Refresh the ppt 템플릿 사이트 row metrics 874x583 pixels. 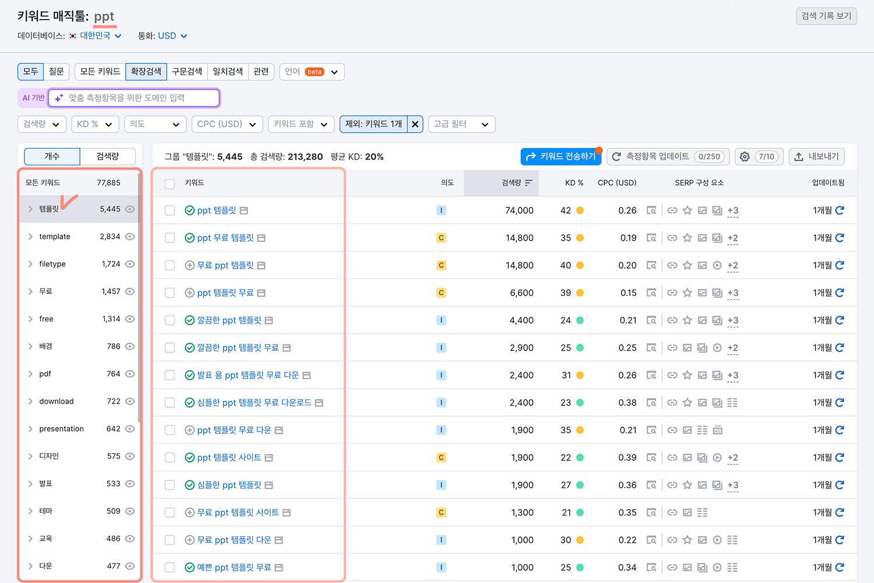(840, 458)
